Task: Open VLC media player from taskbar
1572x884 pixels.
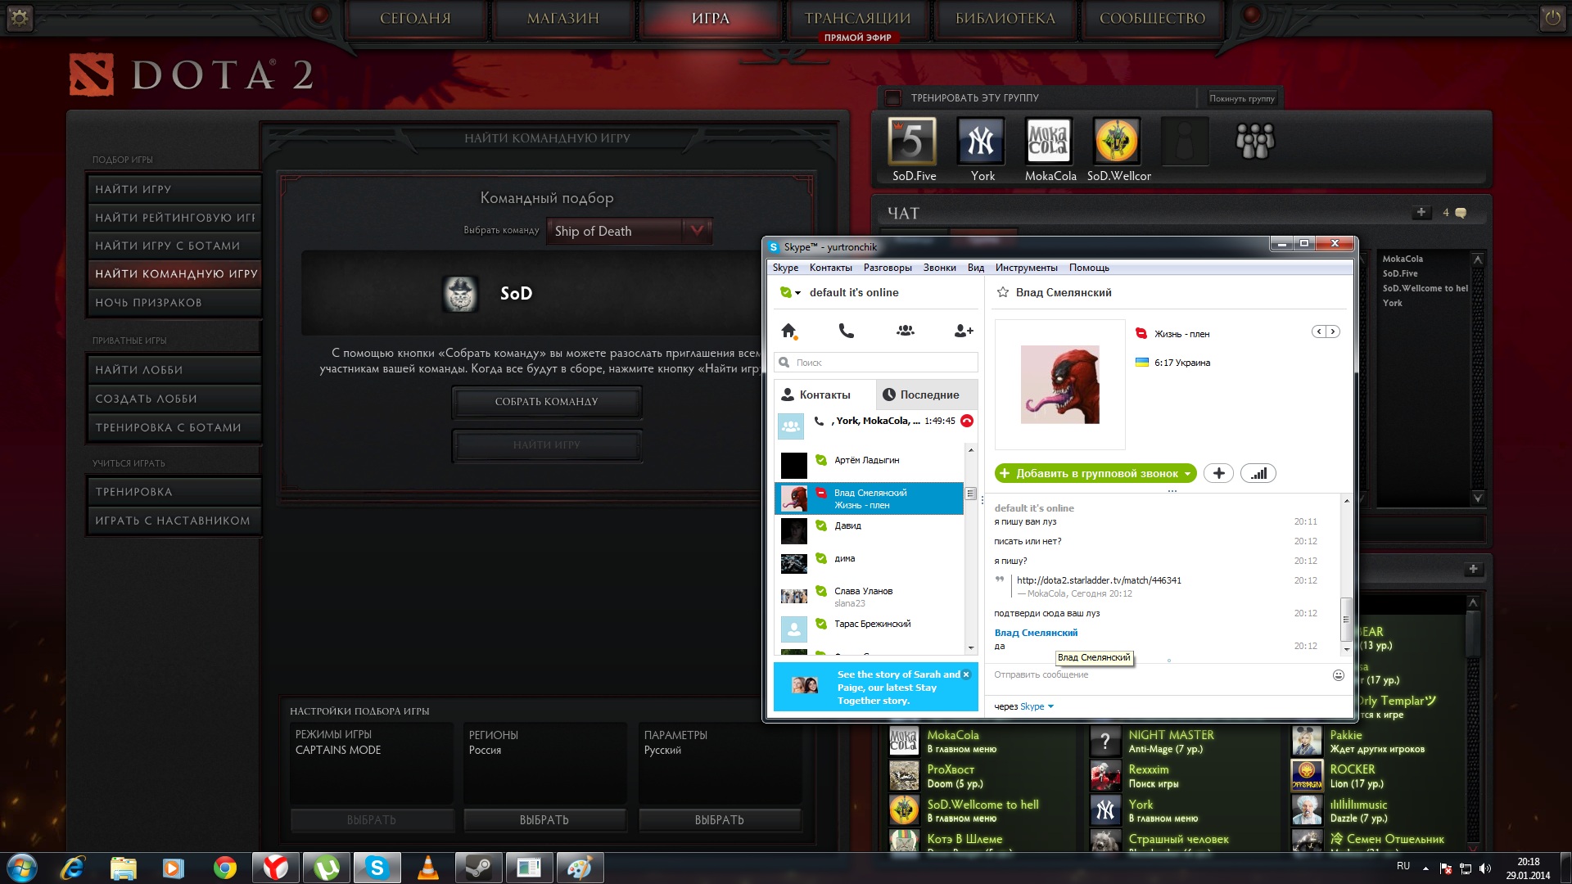Action: point(427,868)
